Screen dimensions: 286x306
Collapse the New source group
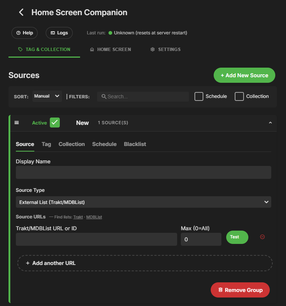pyautogui.click(x=270, y=123)
